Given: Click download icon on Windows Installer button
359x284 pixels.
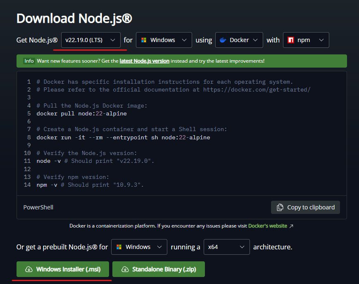Looking at the screenshot, I should pyautogui.click(x=29, y=269).
